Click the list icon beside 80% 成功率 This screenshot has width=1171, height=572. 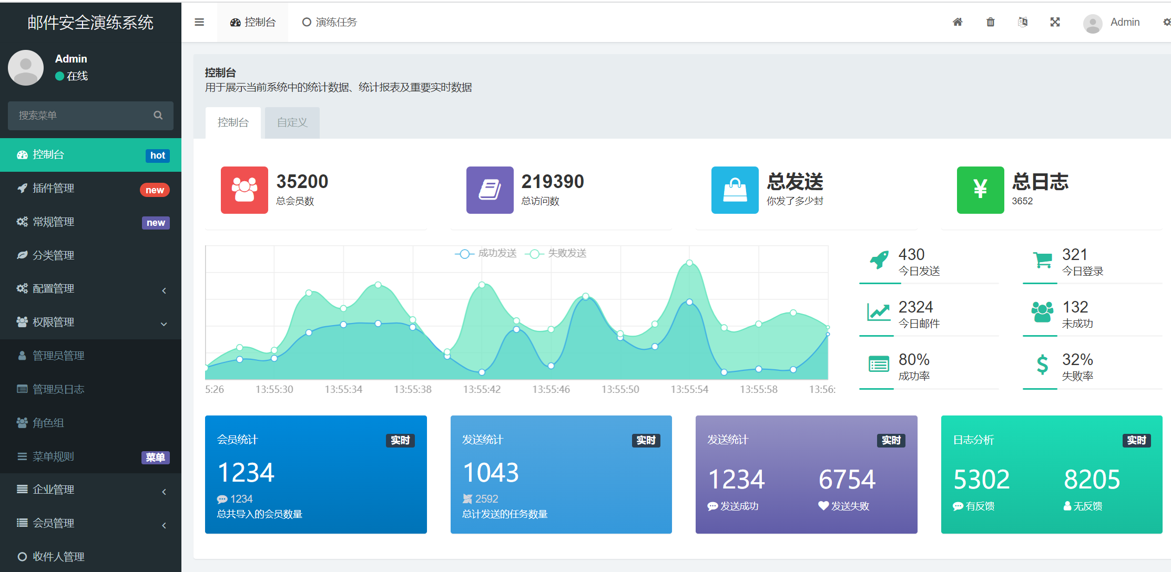[x=879, y=364]
